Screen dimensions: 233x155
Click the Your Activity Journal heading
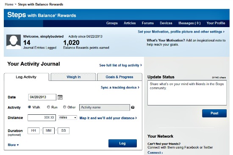tap(33, 64)
